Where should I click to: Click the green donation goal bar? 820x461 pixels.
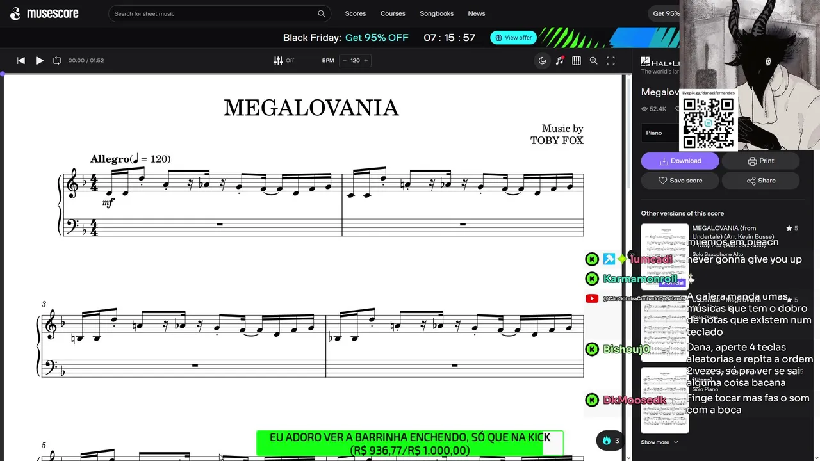pos(410,444)
